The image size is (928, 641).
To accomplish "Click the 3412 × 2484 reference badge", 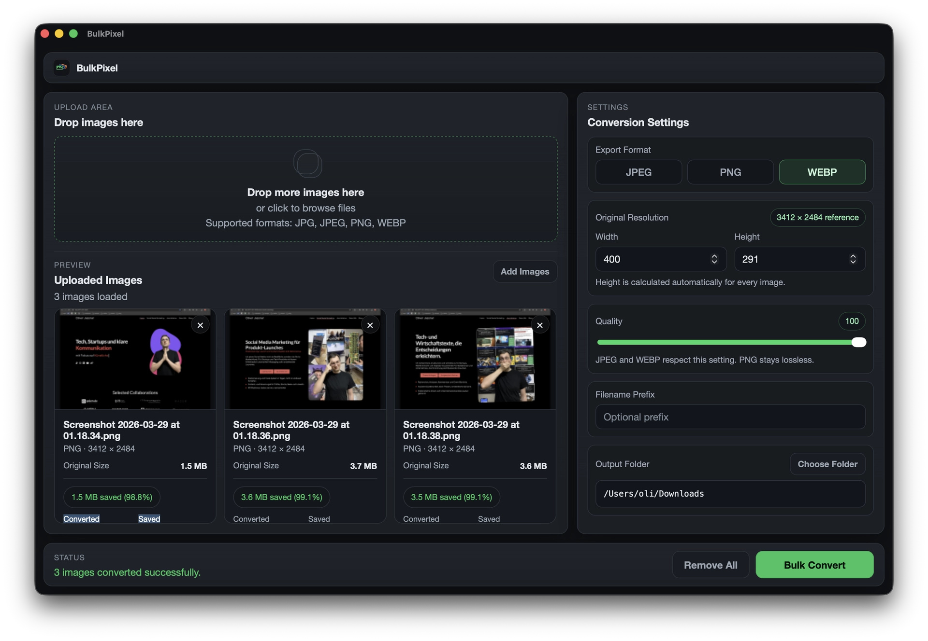I will point(817,217).
